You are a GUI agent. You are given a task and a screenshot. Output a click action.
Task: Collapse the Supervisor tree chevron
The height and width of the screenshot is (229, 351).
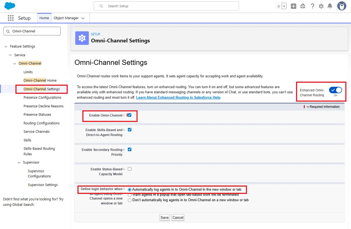(x=19, y=162)
